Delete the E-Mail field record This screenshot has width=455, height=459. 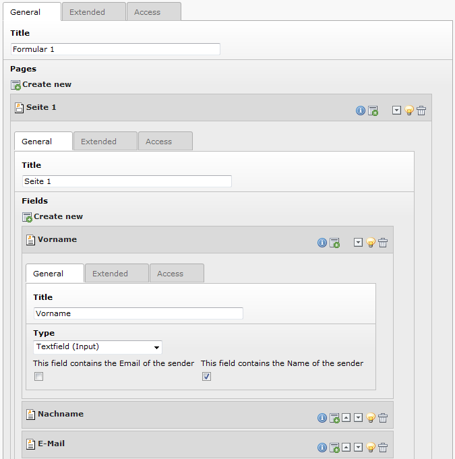[x=383, y=448]
